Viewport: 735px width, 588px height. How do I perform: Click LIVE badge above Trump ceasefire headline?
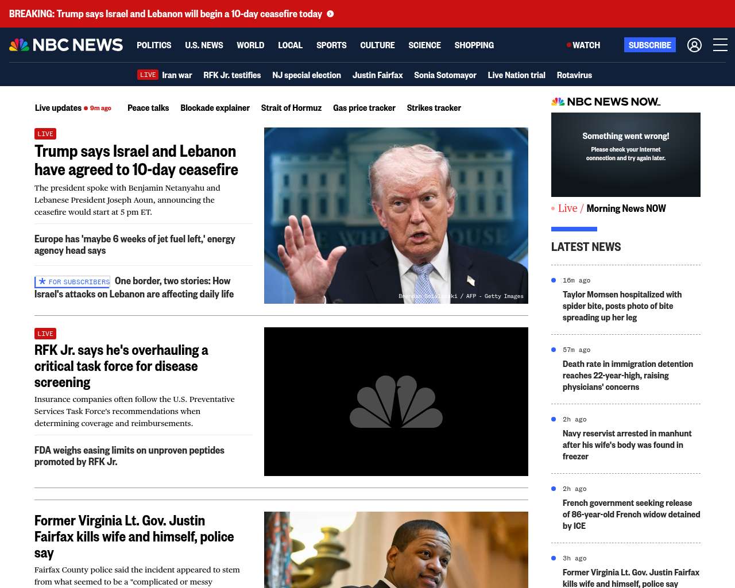pos(45,134)
